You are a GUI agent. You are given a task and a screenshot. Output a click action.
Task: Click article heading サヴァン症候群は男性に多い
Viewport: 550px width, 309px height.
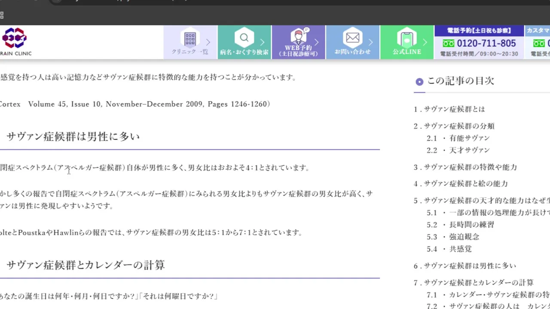tap(73, 136)
